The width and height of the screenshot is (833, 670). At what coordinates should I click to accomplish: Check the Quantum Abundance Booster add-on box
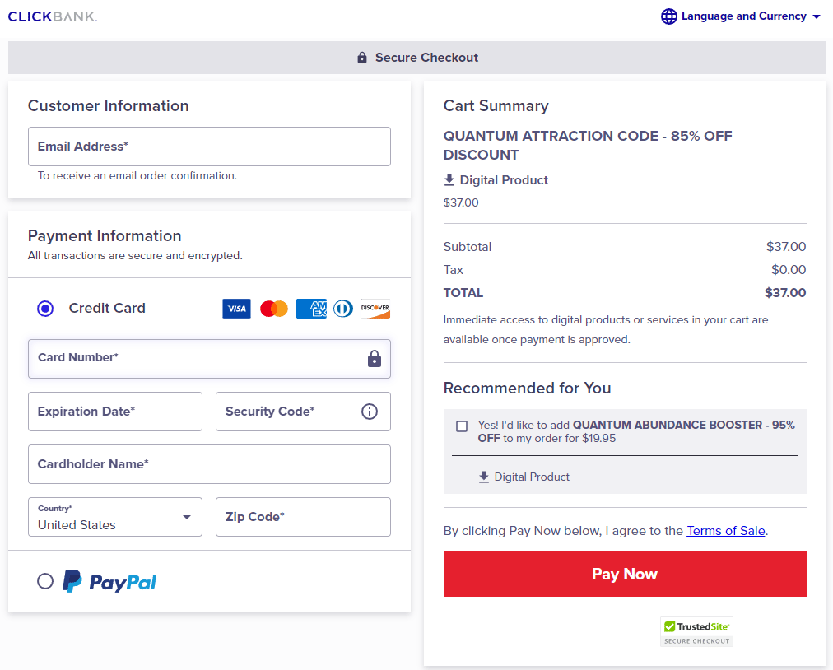(462, 426)
